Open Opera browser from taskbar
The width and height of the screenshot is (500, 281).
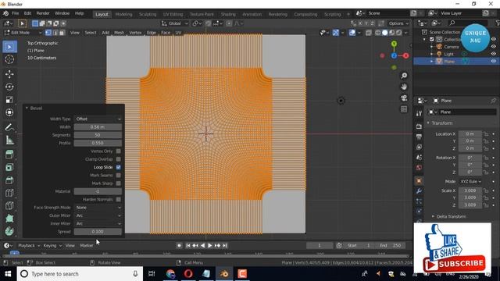(188, 274)
